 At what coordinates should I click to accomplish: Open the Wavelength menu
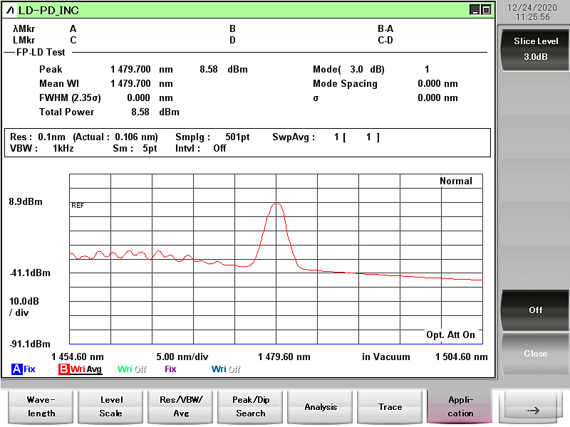(x=41, y=406)
